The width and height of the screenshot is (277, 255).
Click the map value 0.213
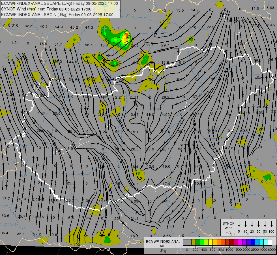182,166
